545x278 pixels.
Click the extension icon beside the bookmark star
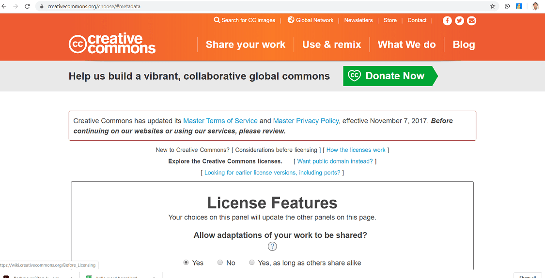point(508,6)
